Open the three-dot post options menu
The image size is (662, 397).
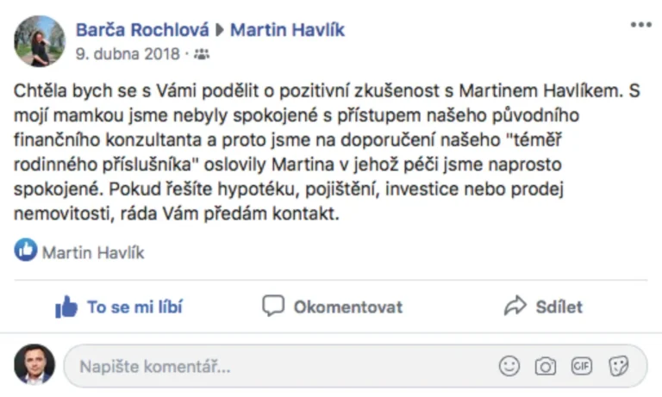tap(640, 25)
